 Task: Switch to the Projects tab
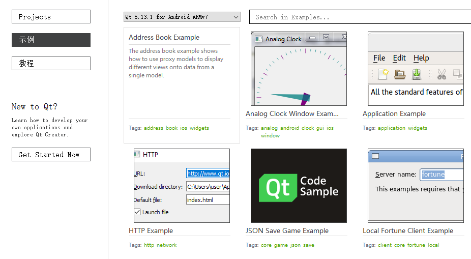point(51,17)
